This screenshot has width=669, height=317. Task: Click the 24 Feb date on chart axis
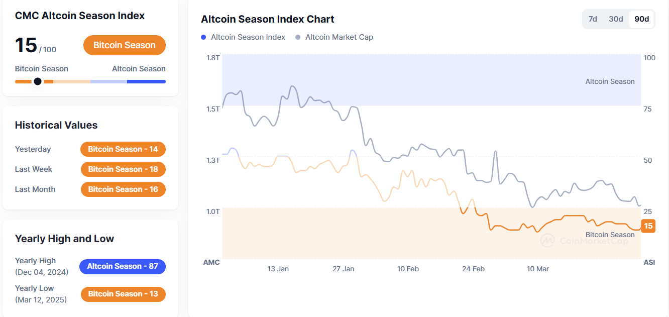[x=473, y=269]
